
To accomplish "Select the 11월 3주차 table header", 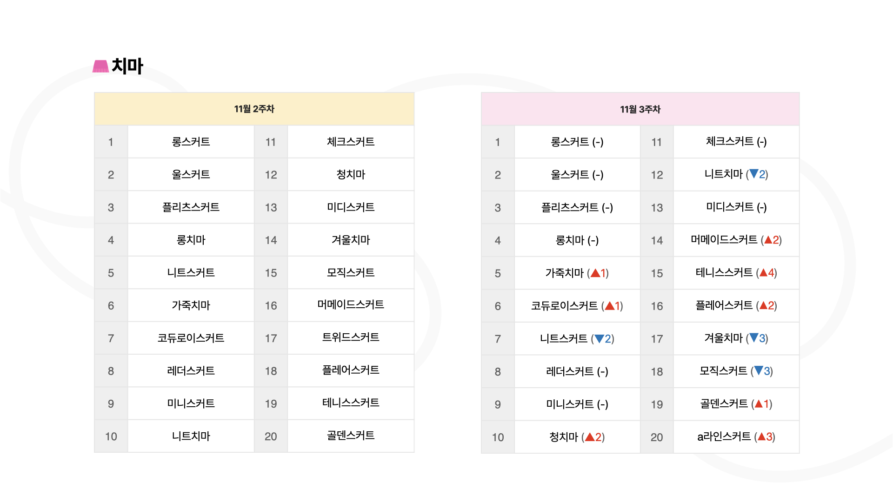I will [x=640, y=109].
